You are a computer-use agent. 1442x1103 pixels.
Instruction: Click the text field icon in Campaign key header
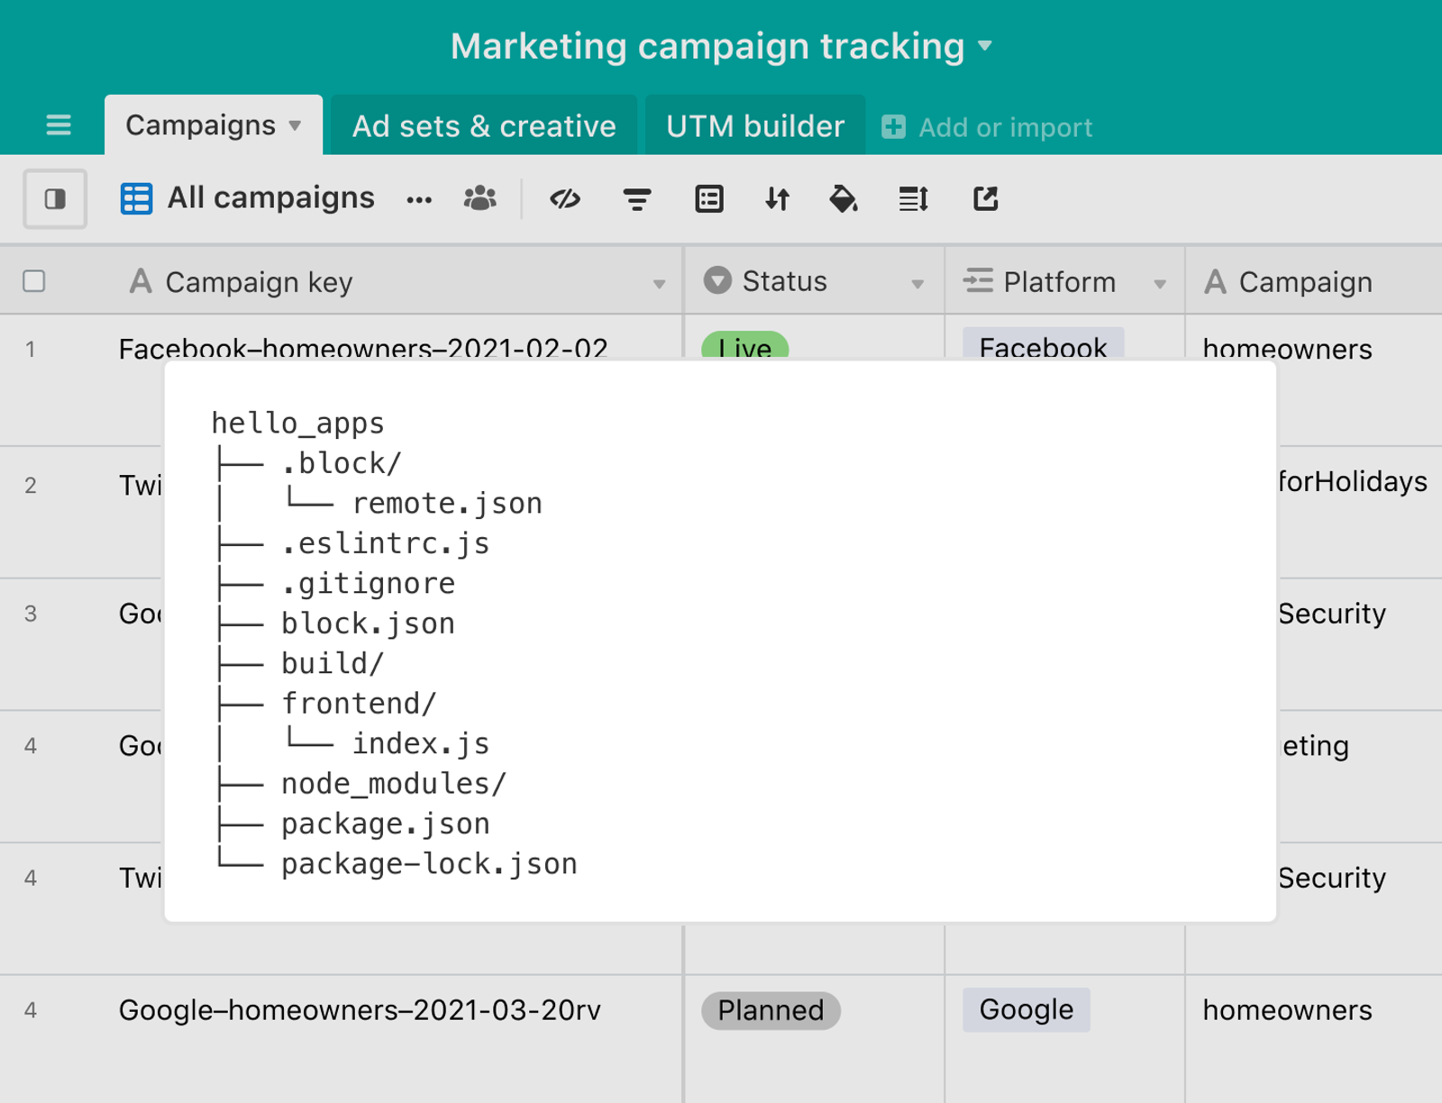[x=141, y=281]
